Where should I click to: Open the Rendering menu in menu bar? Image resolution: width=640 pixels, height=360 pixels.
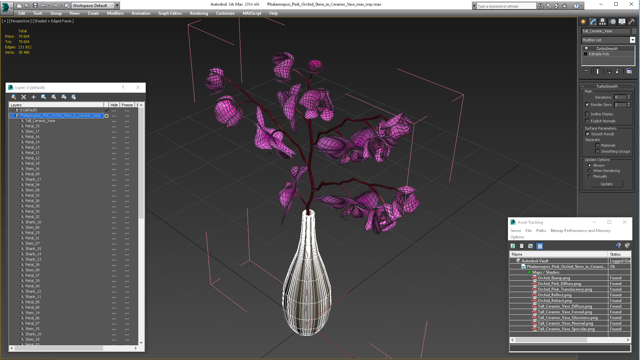(199, 13)
